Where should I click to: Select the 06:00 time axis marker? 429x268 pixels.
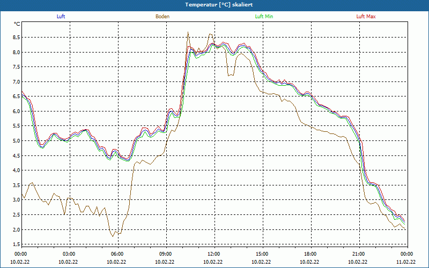[117, 254]
